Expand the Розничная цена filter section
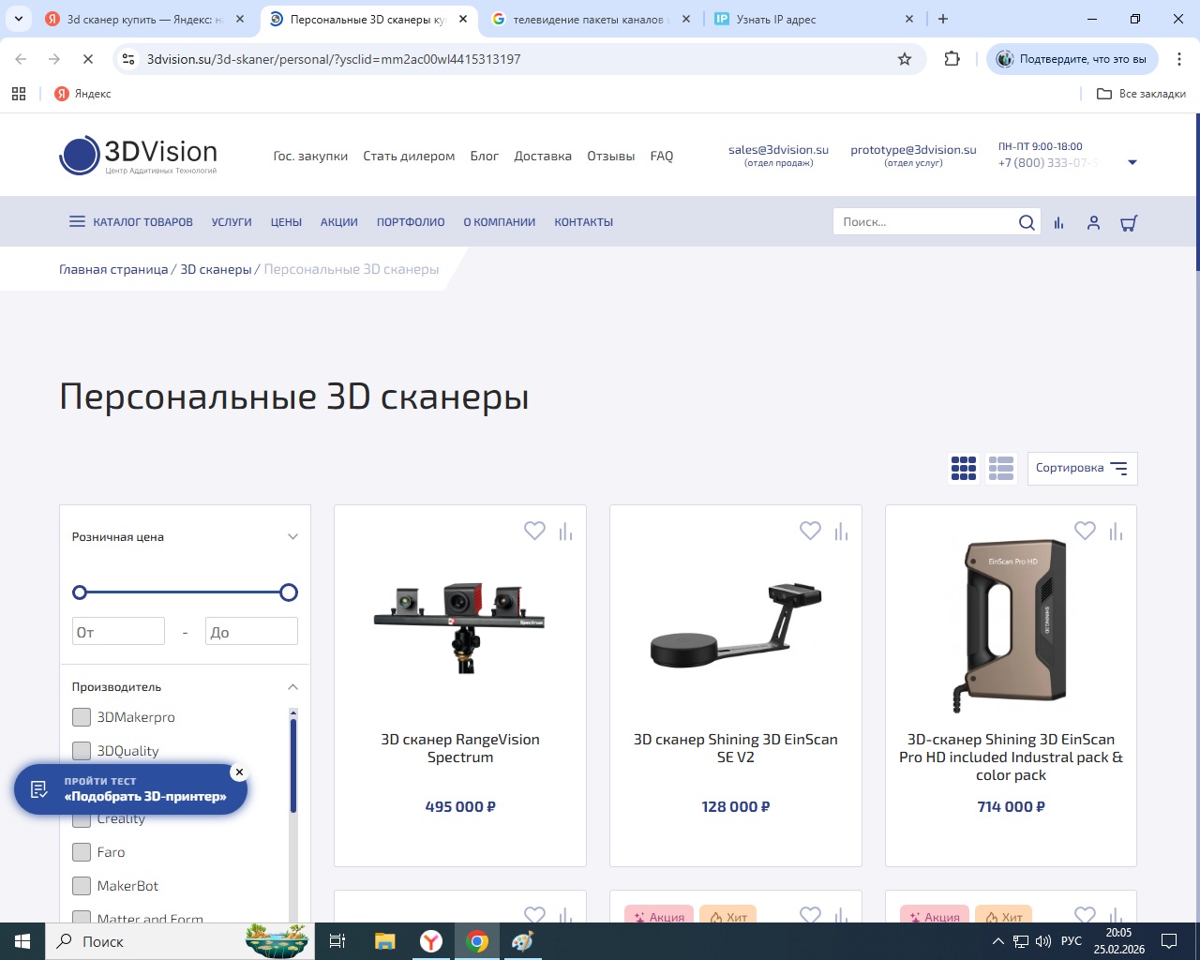This screenshot has height=960, width=1200. coord(292,537)
